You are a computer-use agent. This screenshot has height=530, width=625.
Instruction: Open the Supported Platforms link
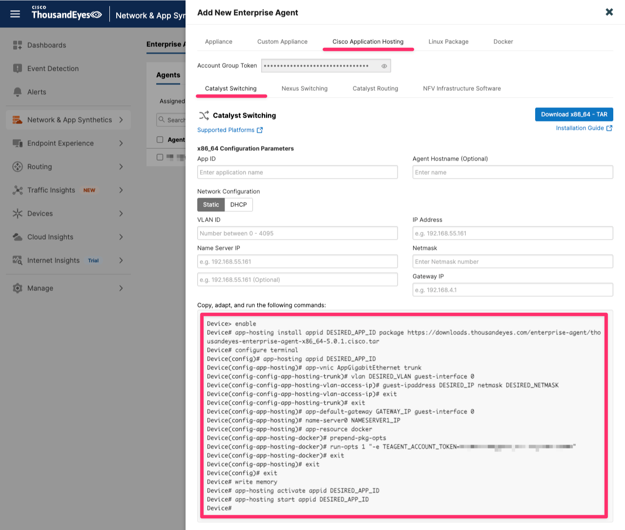(x=226, y=130)
